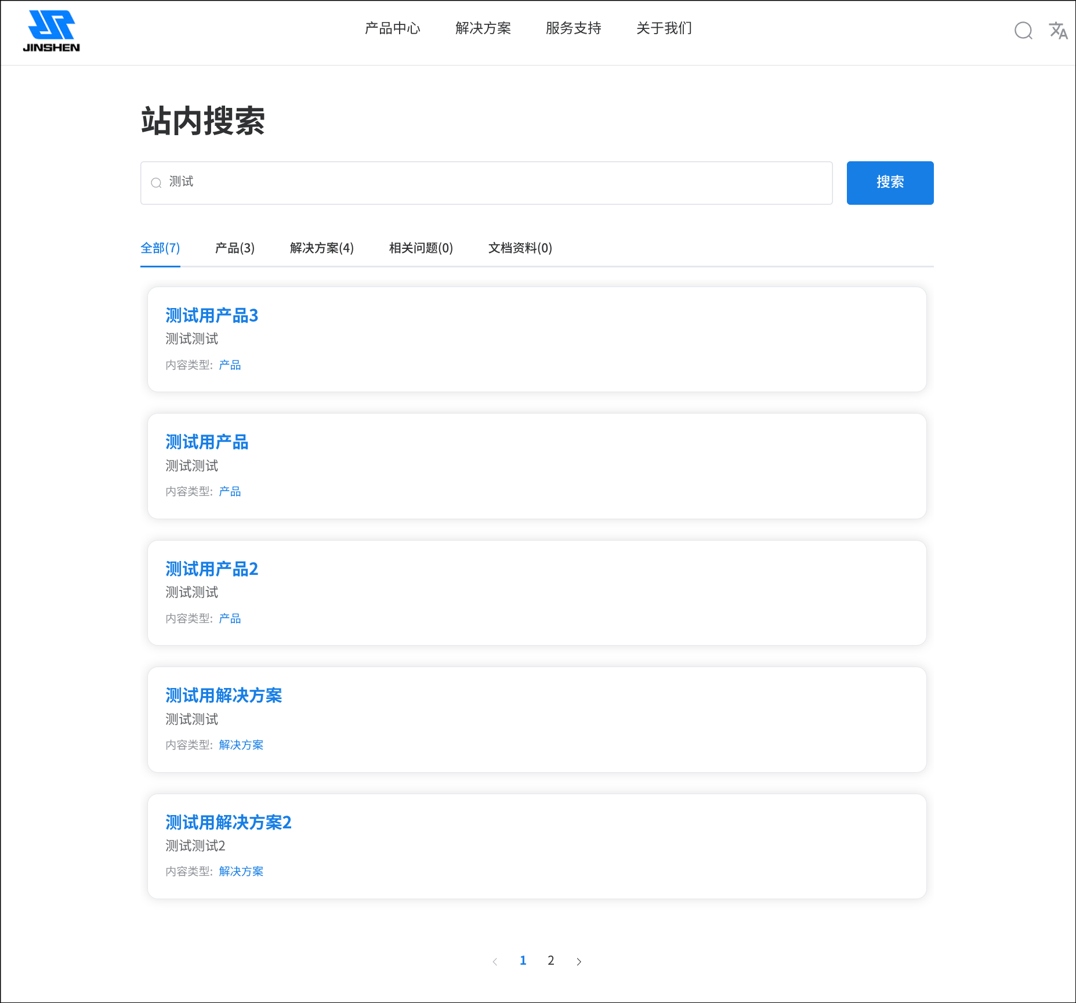Open the 测试用解决方案2 result link
The image size is (1076, 1003).
tap(228, 823)
